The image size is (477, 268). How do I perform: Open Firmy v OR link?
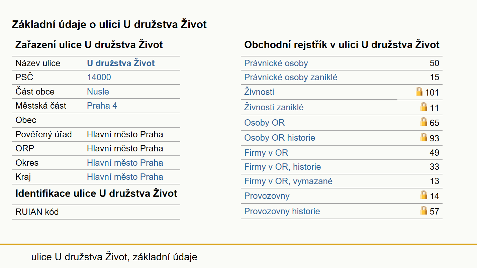266,153
